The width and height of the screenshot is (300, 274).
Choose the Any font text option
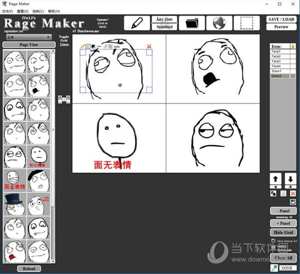pos(164,19)
